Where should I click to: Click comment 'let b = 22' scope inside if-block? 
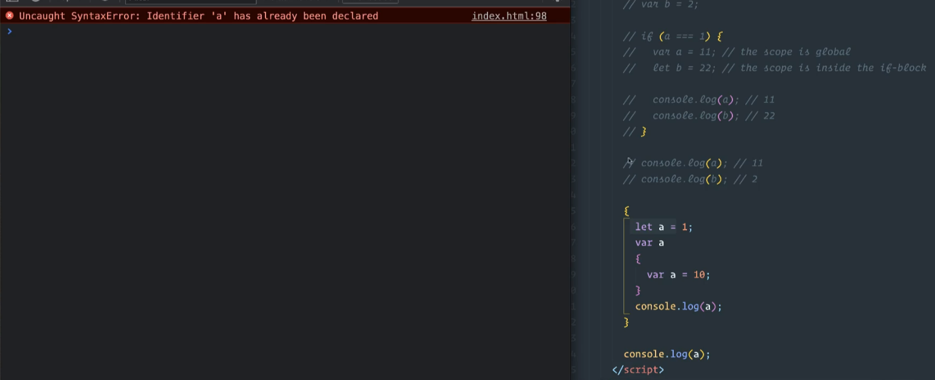click(775, 68)
